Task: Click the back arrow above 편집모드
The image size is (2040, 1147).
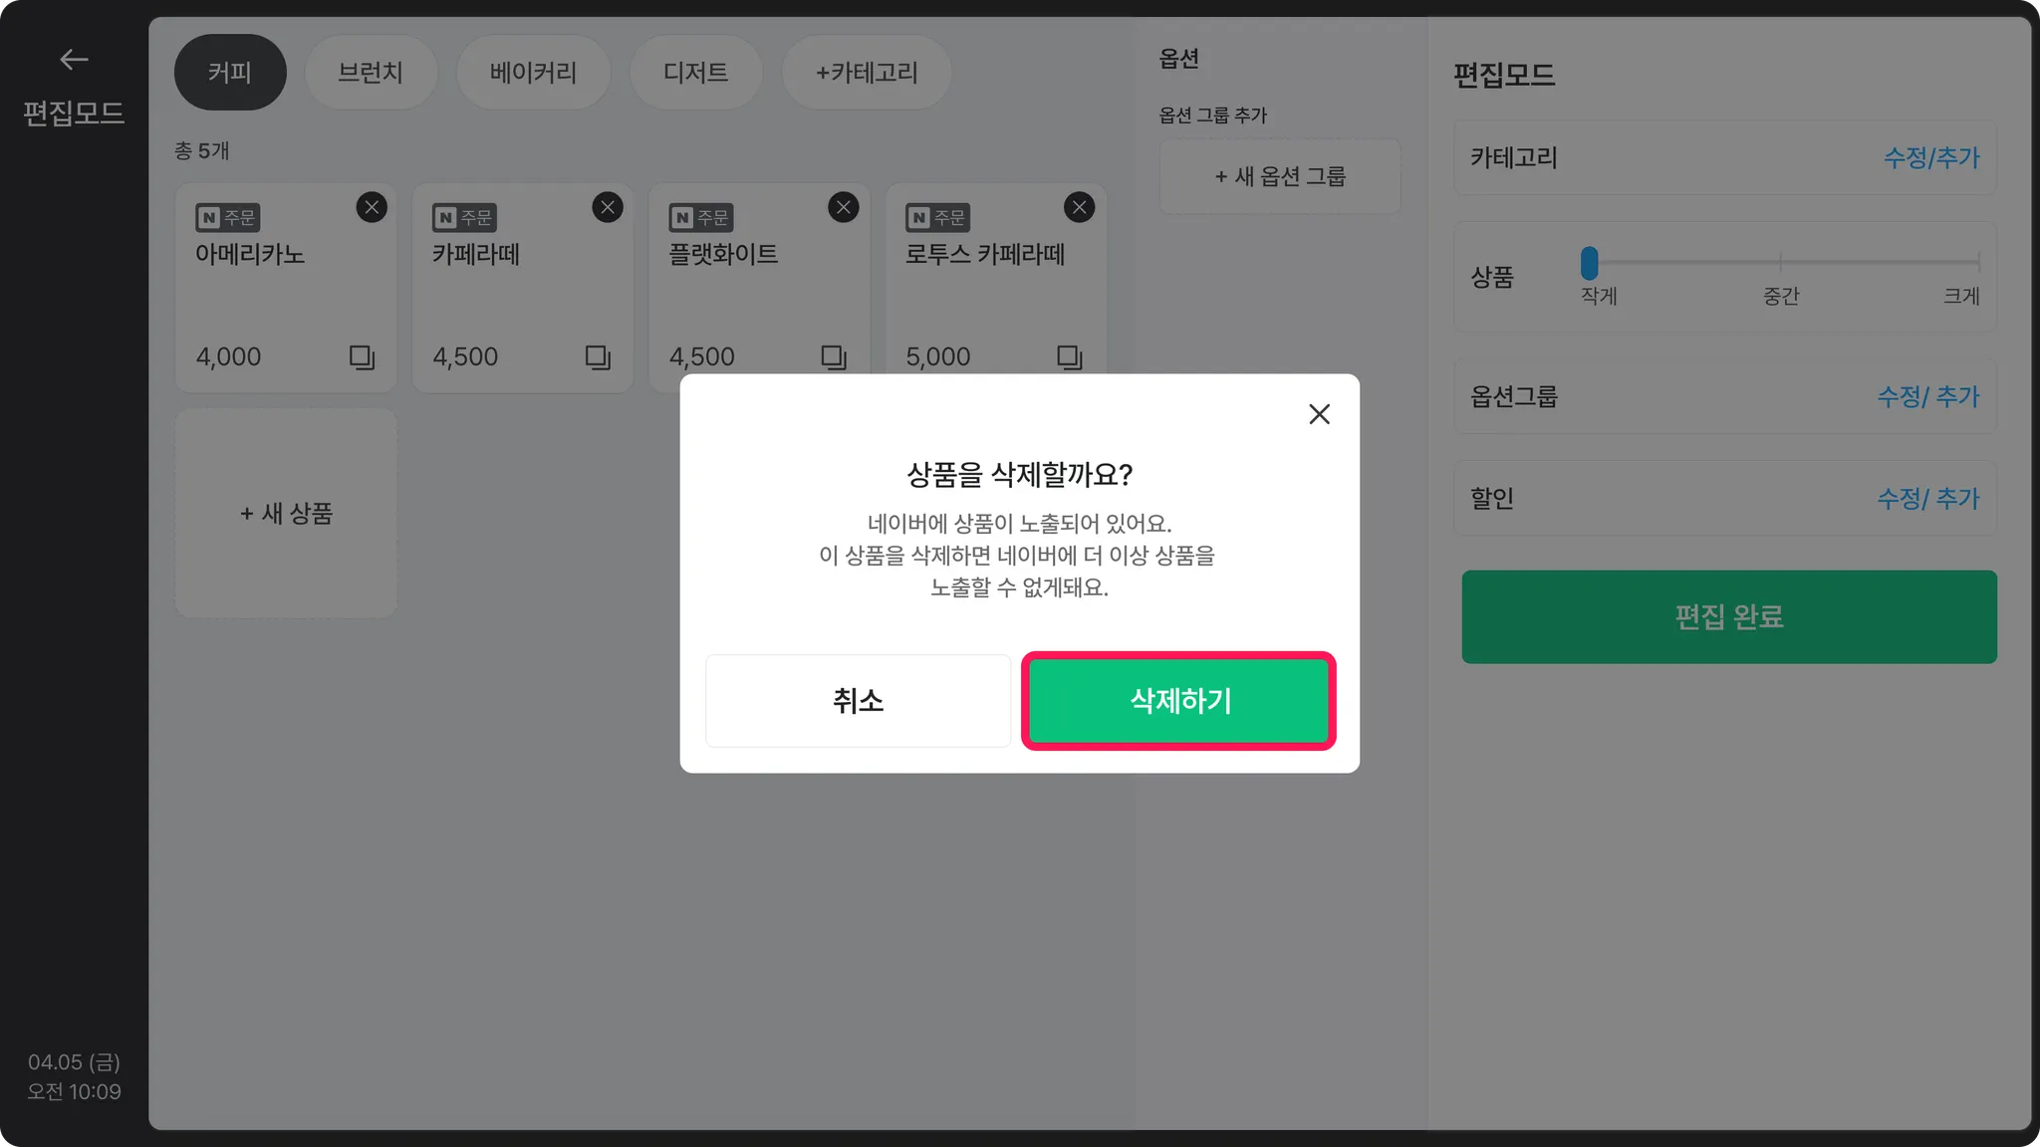Action: [74, 60]
